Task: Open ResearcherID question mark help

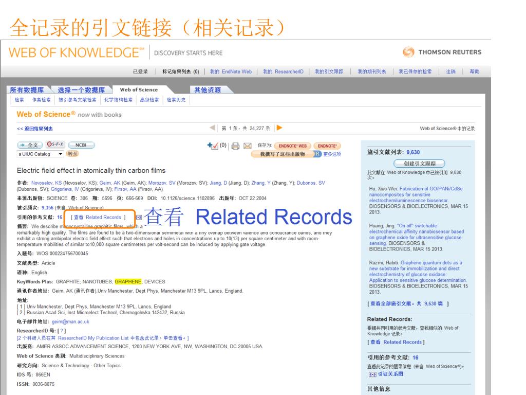Action: (x=62, y=331)
